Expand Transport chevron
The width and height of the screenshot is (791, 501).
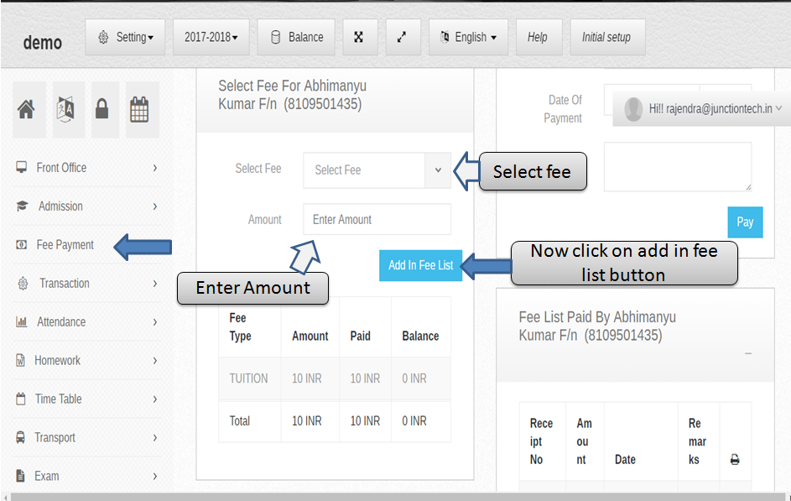(155, 437)
